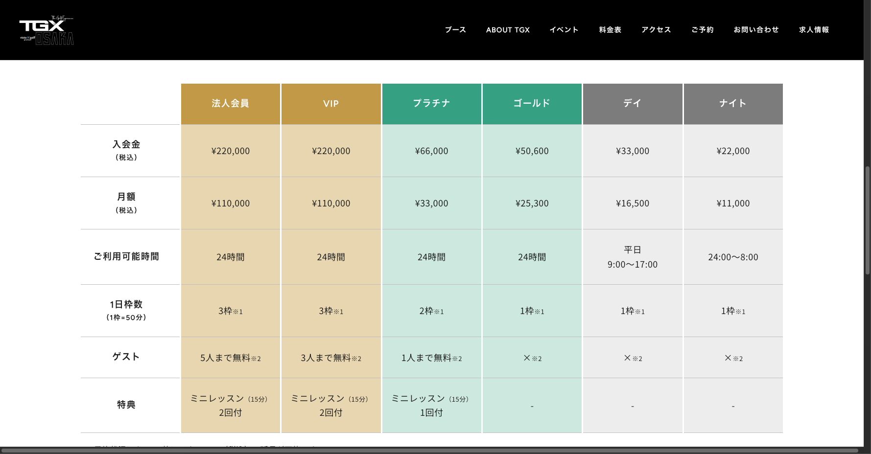
Task: Click the ゲスト row label
Action: coord(126,357)
